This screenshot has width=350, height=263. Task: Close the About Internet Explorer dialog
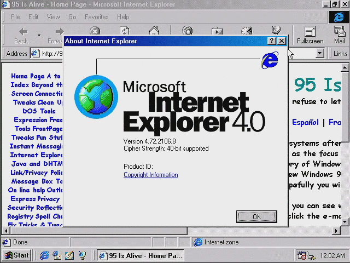click(x=282, y=41)
